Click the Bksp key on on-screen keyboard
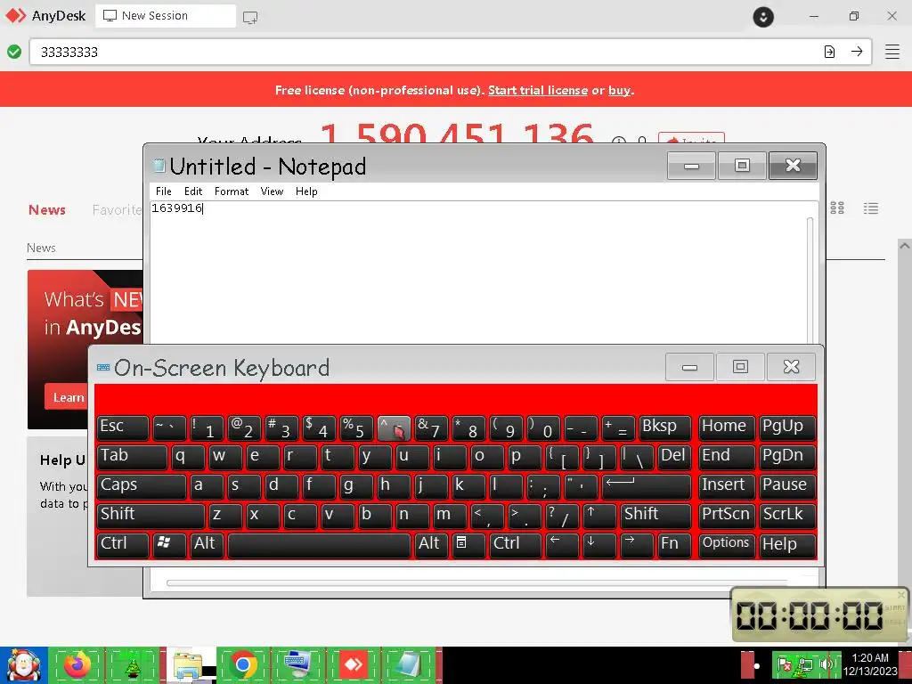 (x=664, y=428)
